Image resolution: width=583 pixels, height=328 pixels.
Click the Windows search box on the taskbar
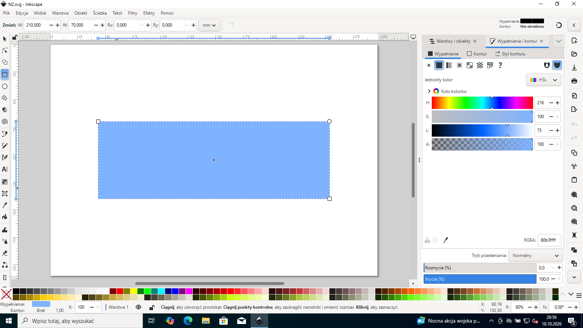pyautogui.click(x=80, y=321)
